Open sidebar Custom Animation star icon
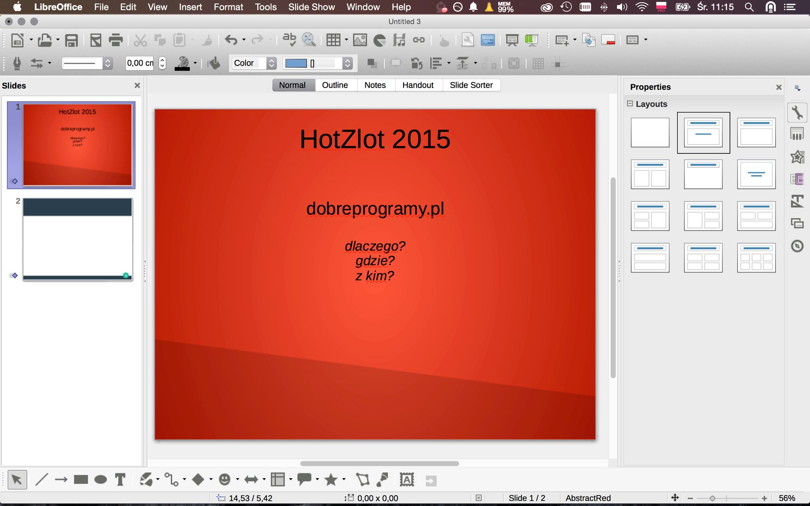Viewport: 810px width, 506px height. (x=797, y=157)
